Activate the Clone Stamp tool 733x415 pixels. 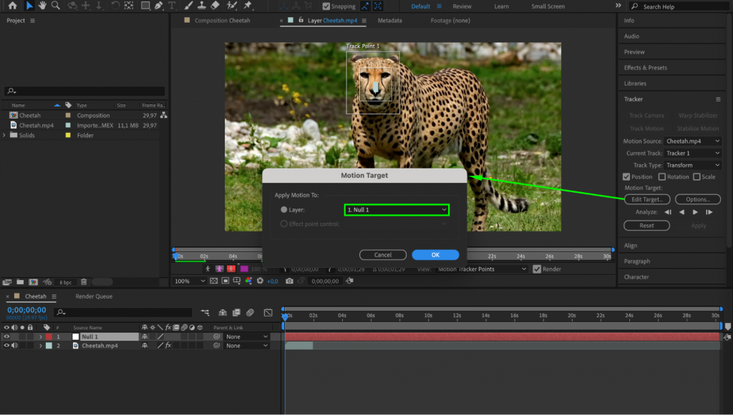[201, 6]
